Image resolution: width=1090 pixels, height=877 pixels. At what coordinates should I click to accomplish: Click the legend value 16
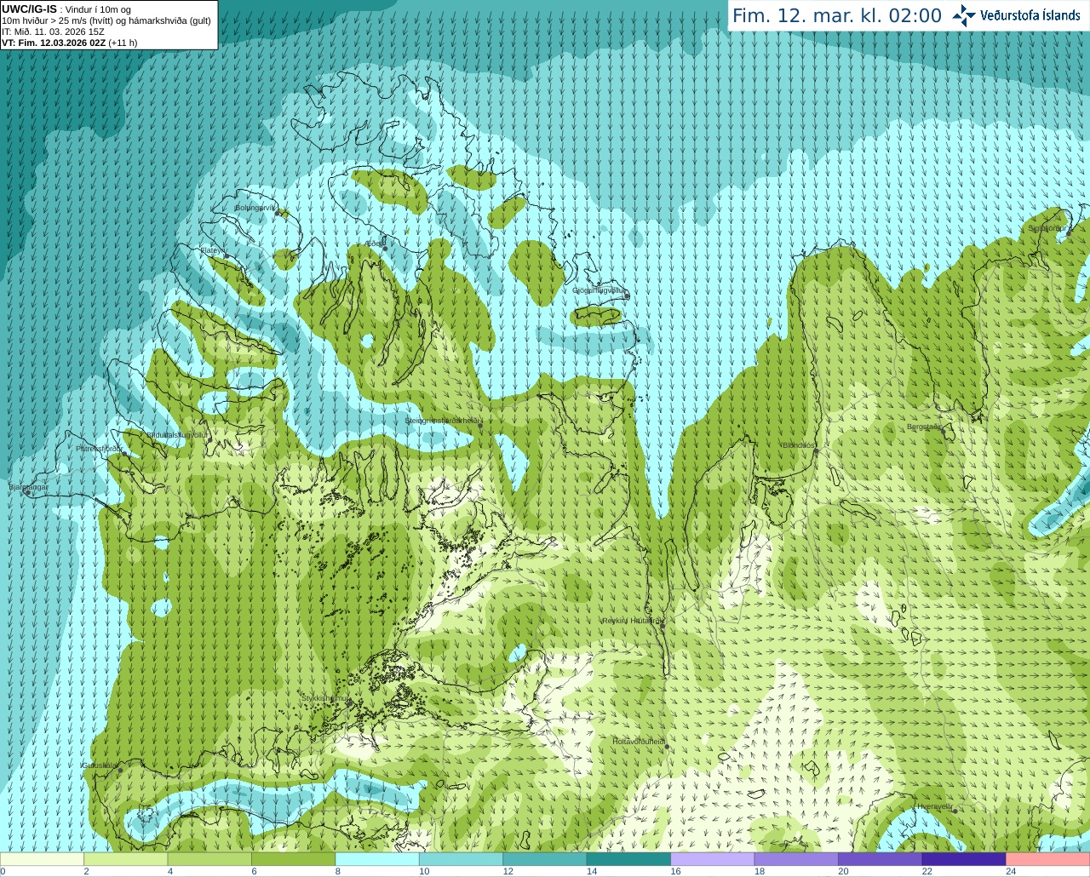pos(675,871)
